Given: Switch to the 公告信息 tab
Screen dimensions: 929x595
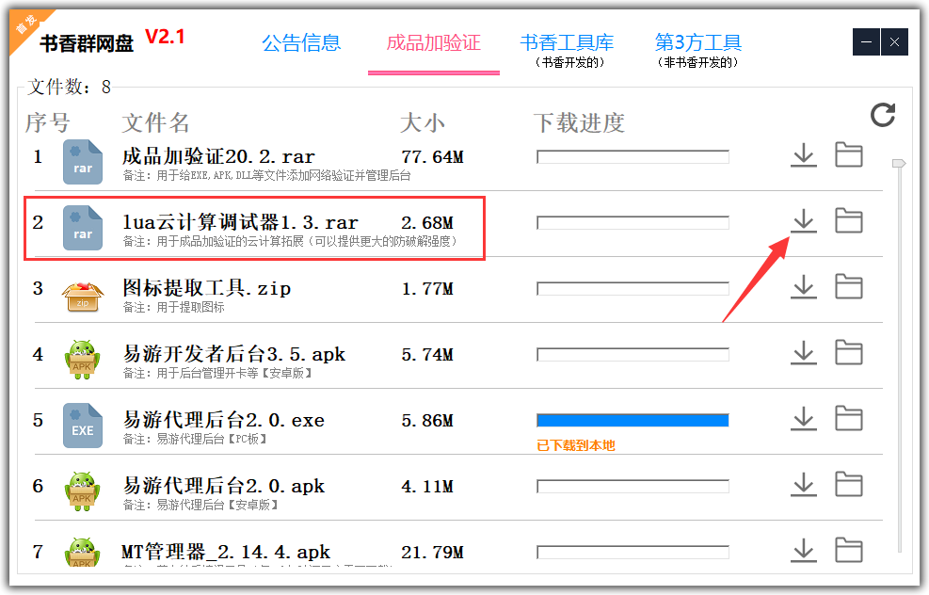Looking at the screenshot, I should point(302,42).
